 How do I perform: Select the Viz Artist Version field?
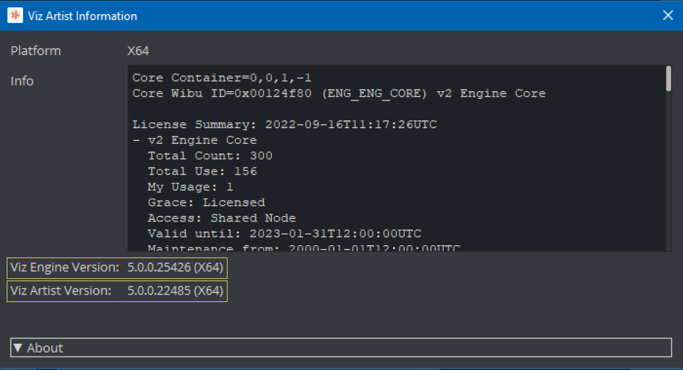tap(117, 291)
